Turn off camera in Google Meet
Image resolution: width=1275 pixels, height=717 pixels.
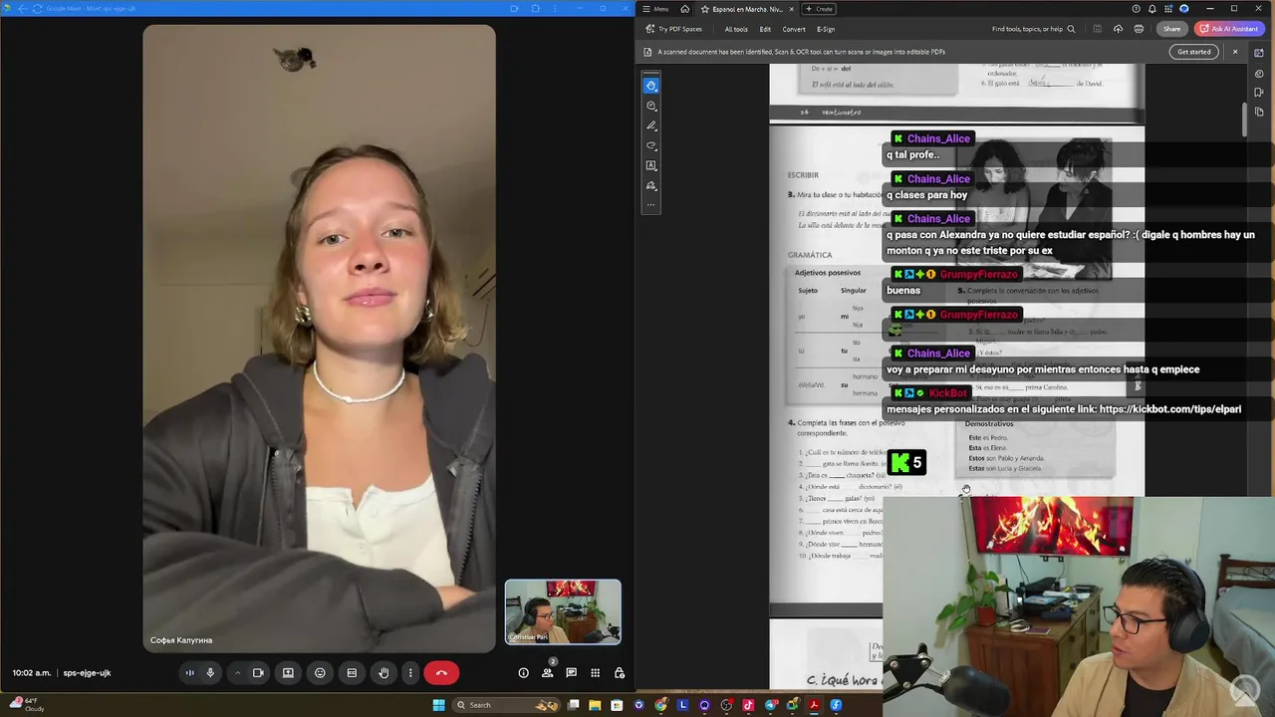(x=258, y=673)
